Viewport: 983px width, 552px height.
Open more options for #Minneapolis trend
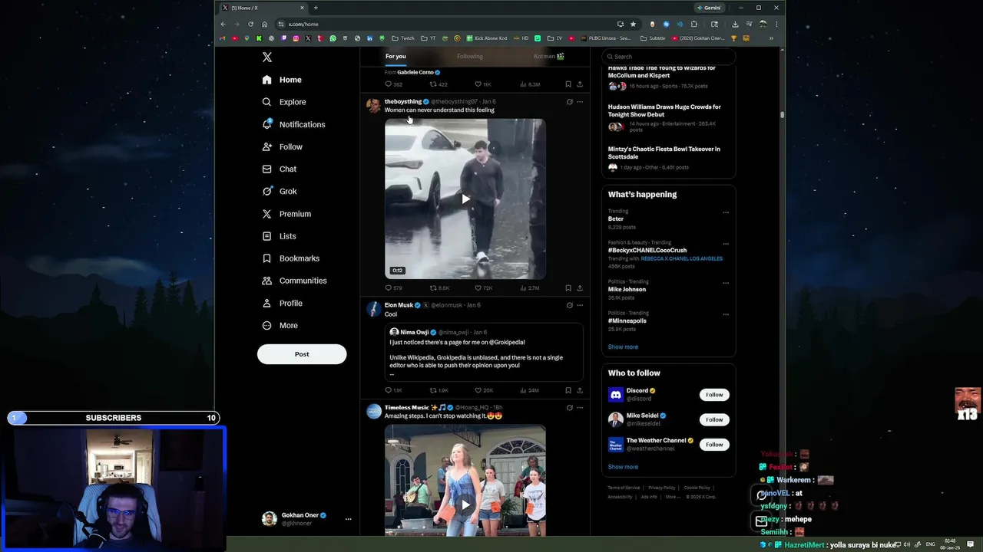click(x=726, y=314)
